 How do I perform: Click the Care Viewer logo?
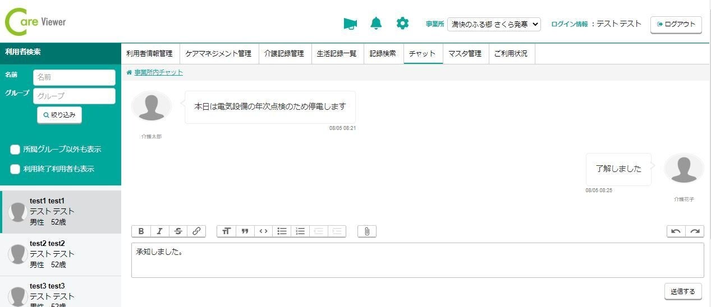pos(35,22)
